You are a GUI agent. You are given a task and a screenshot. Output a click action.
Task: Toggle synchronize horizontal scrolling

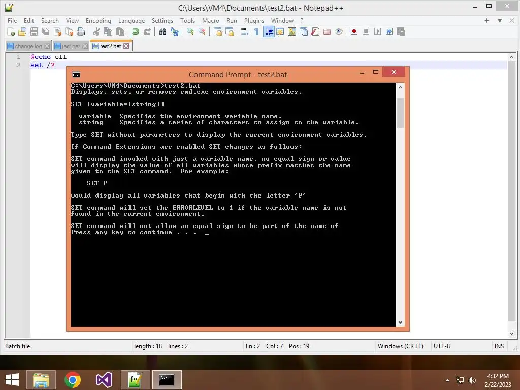click(x=230, y=31)
